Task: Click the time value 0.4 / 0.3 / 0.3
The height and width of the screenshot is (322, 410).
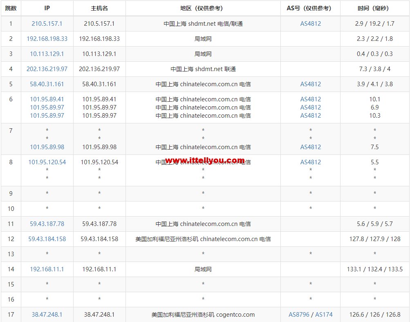Action: click(375, 54)
